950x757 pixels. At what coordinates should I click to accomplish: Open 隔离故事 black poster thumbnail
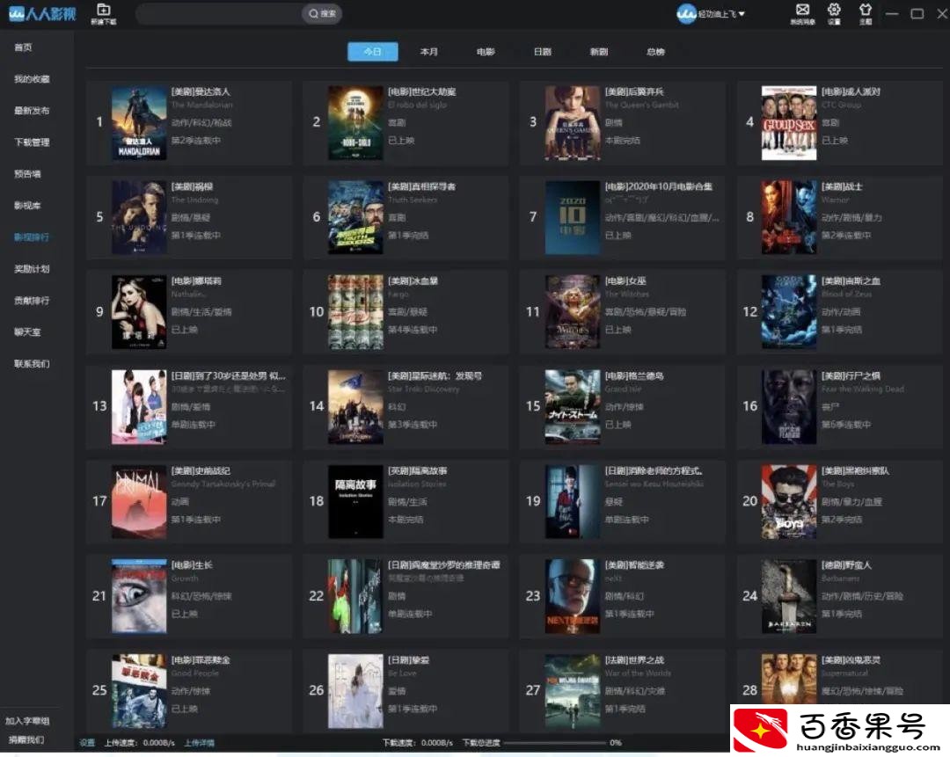coord(355,501)
